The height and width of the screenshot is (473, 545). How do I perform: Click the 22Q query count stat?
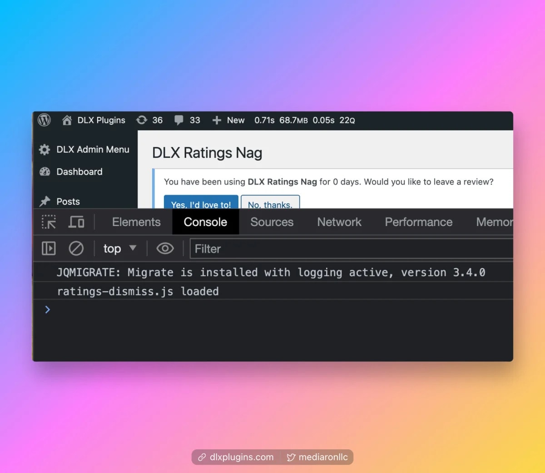coord(347,120)
